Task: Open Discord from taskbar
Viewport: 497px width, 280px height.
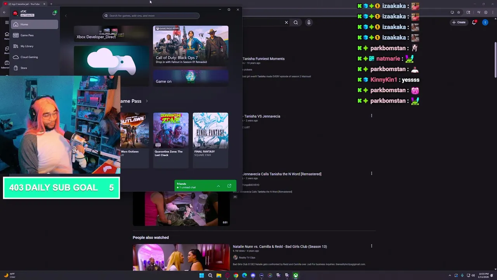Action: click(x=253, y=276)
